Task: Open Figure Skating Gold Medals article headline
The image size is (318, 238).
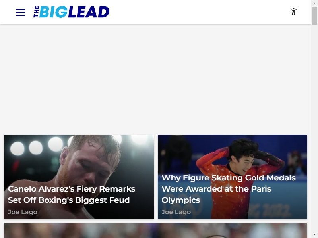Action: 229,189
